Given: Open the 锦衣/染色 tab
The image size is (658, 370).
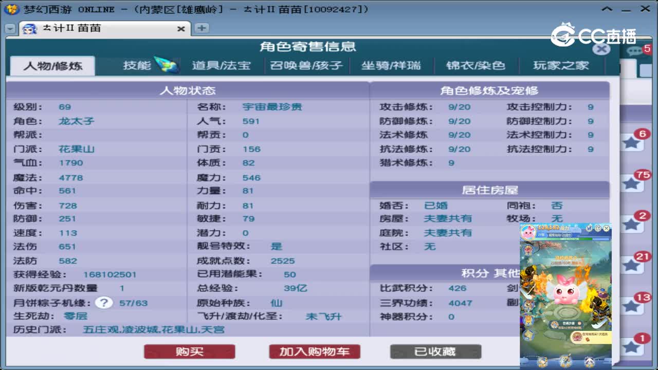Looking at the screenshot, I should click(476, 65).
